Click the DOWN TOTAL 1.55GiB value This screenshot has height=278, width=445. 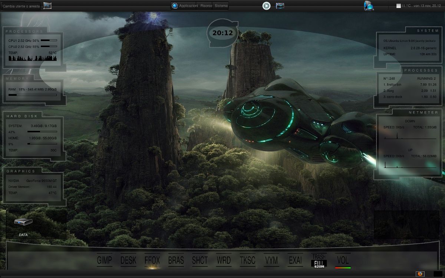click(425, 127)
